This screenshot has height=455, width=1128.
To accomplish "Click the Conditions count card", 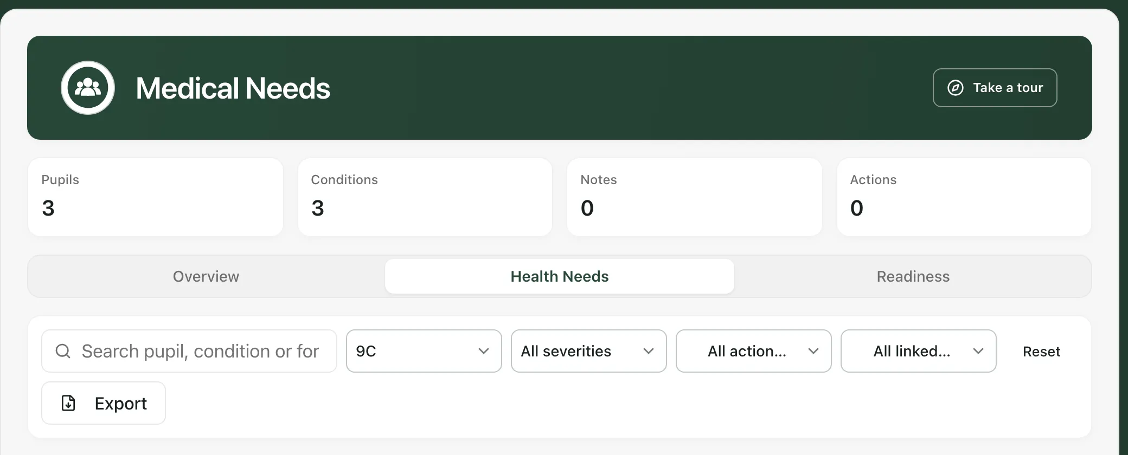I will coord(425,197).
